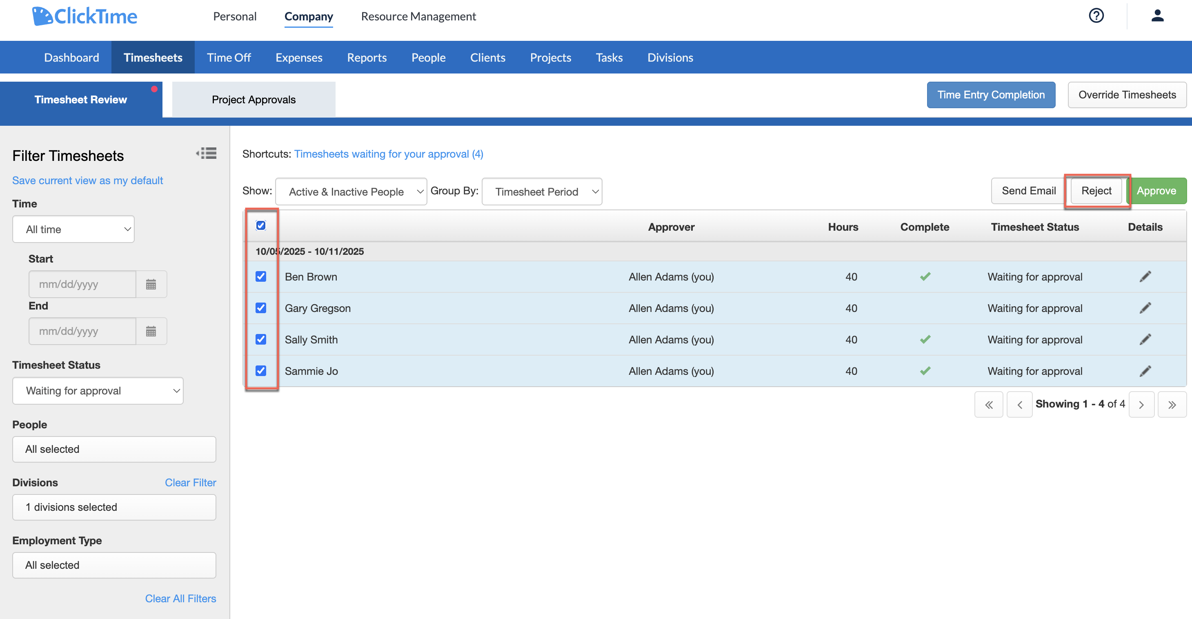1192x619 pixels.
Task: Switch to the Company section
Action: (309, 17)
